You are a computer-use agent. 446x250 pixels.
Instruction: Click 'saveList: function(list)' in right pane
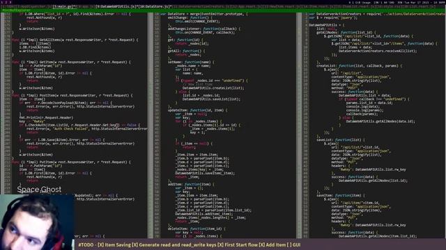point(340,140)
